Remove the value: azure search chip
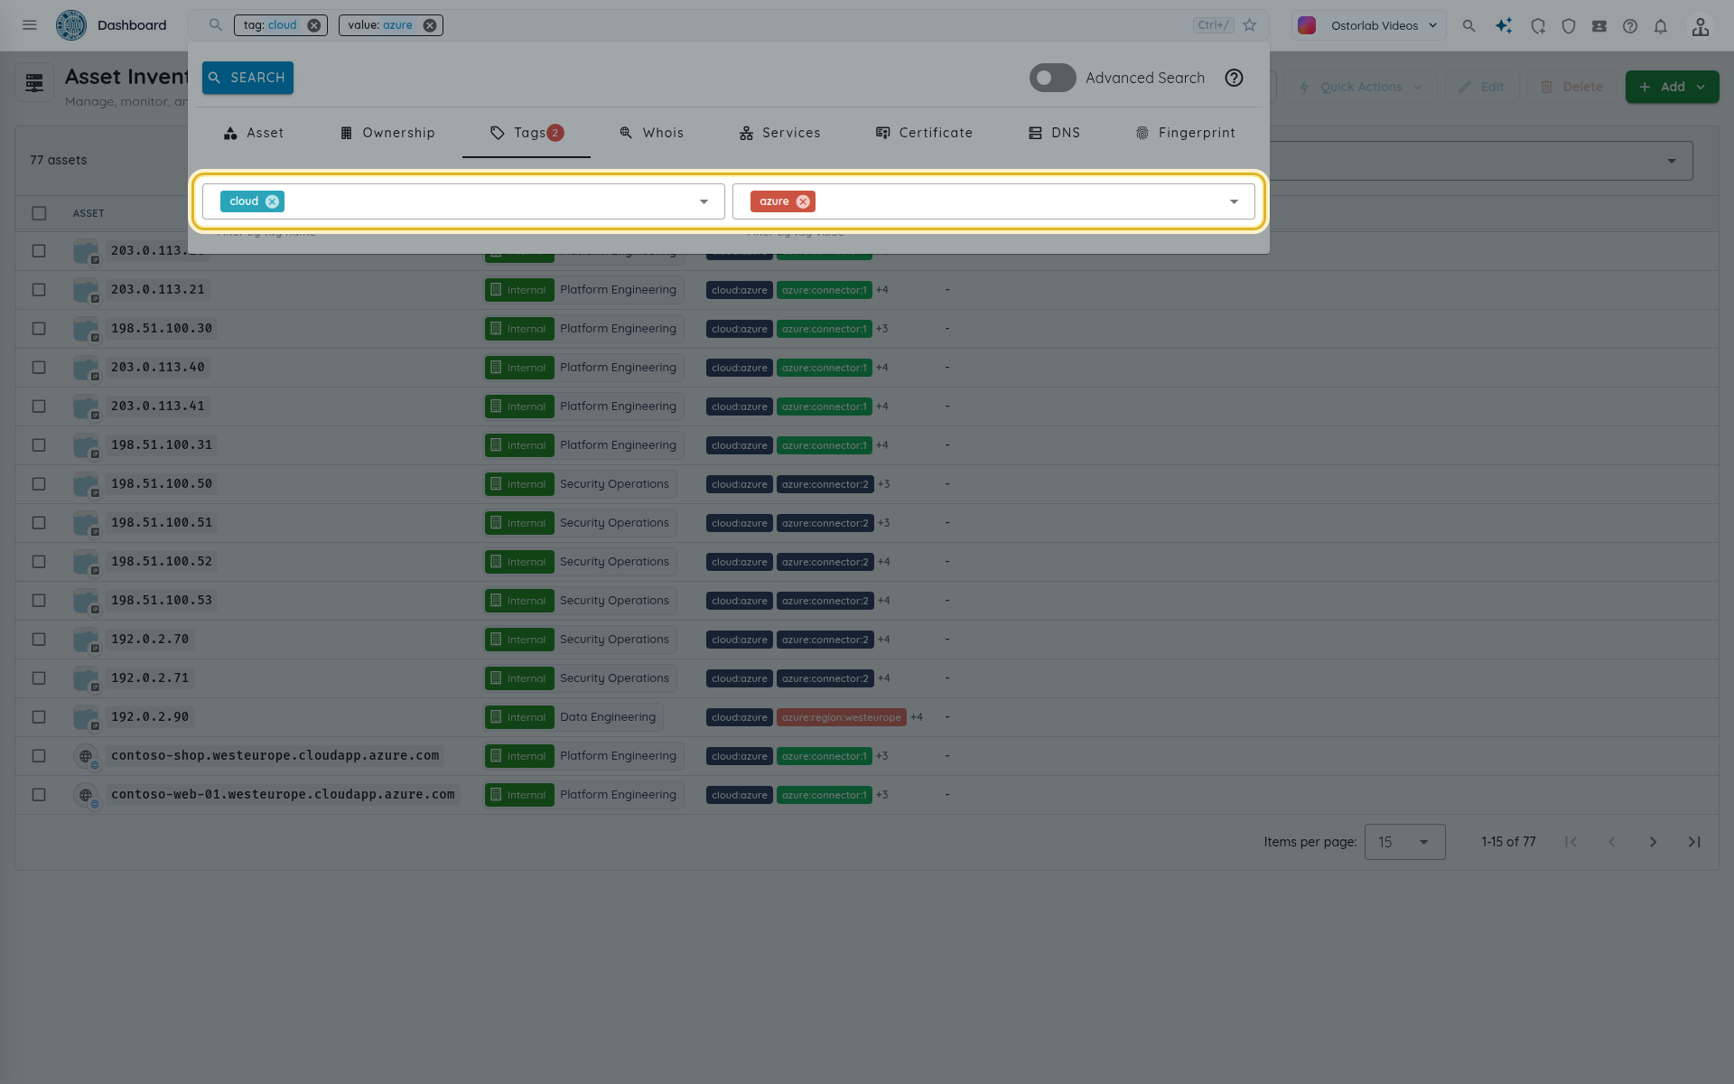The image size is (1734, 1084). (430, 25)
